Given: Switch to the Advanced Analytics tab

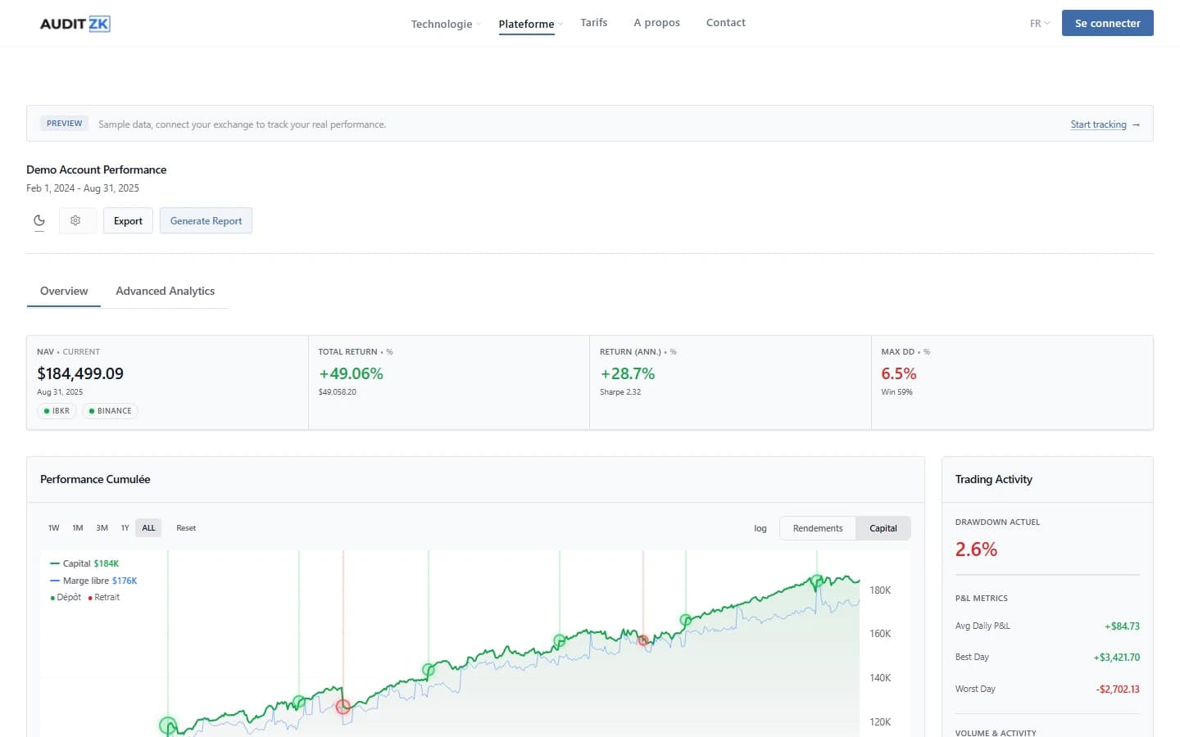Looking at the screenshot, I should (x=165, y=291).
